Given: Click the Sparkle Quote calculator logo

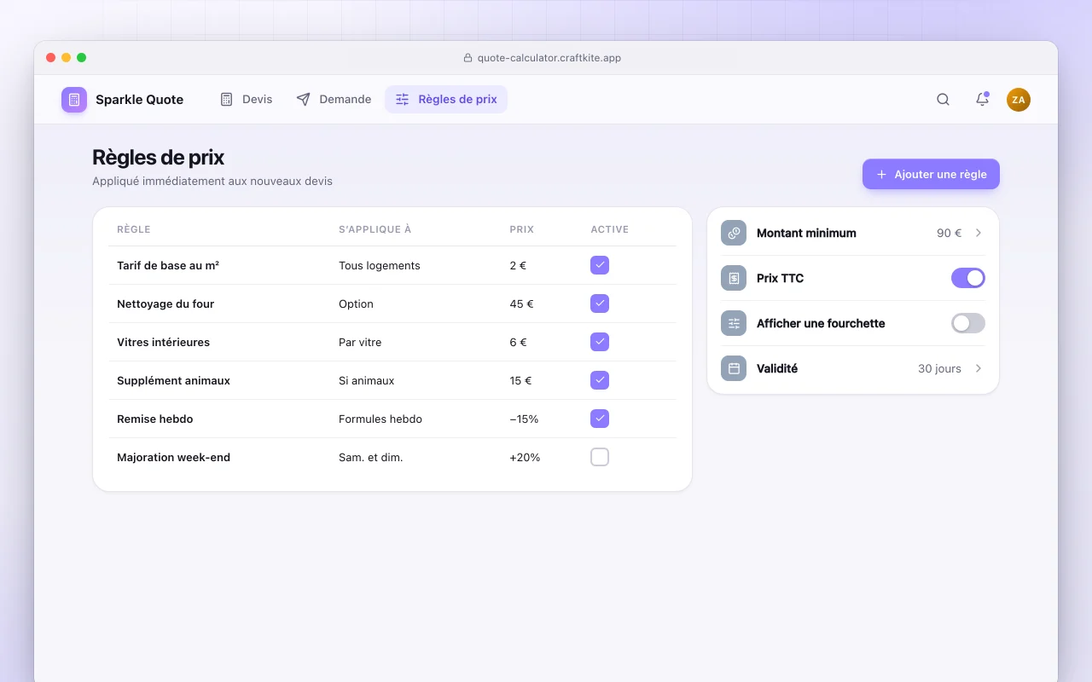Looking at the screenshot, I should [x=74, y=100].
